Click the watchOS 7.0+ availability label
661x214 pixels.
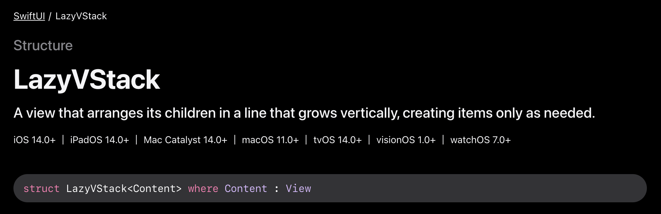click(481, 140)
